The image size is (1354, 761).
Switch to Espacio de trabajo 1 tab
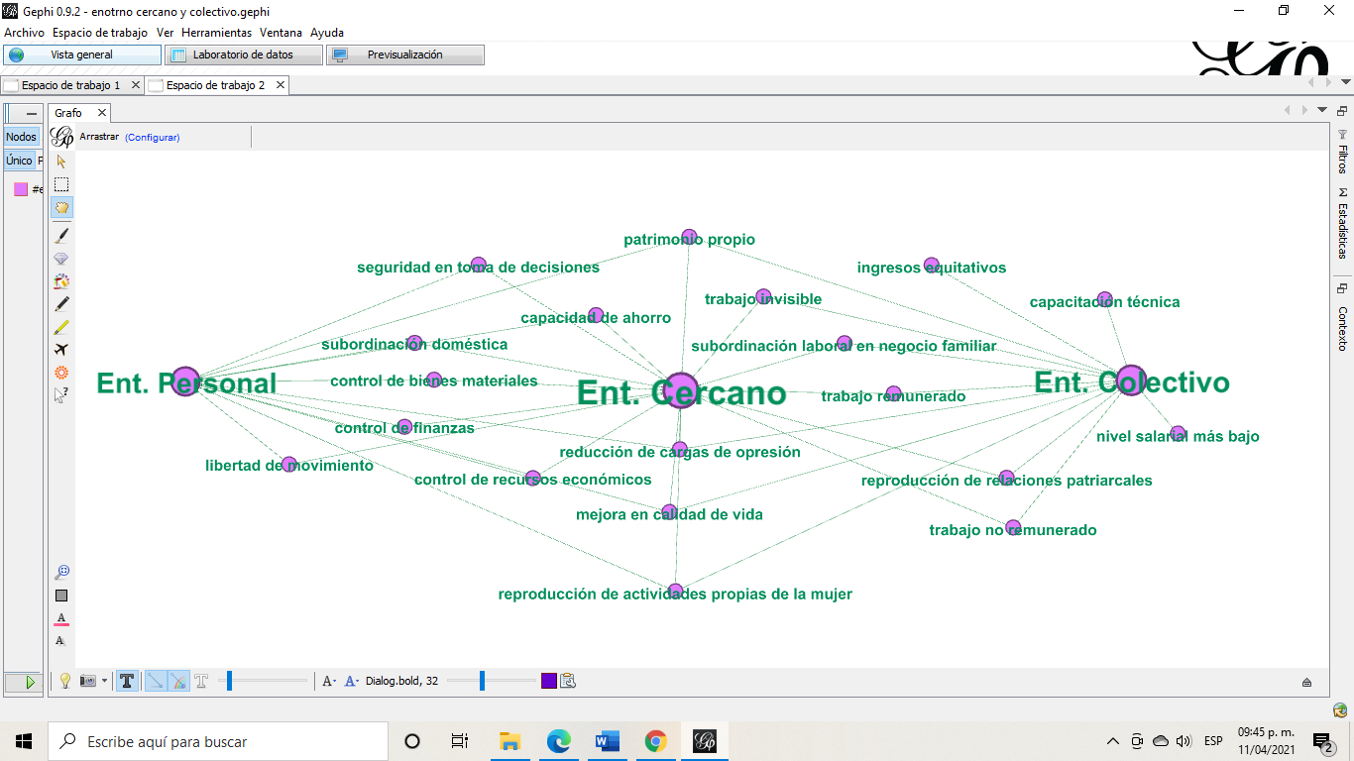tap(70, 85)
